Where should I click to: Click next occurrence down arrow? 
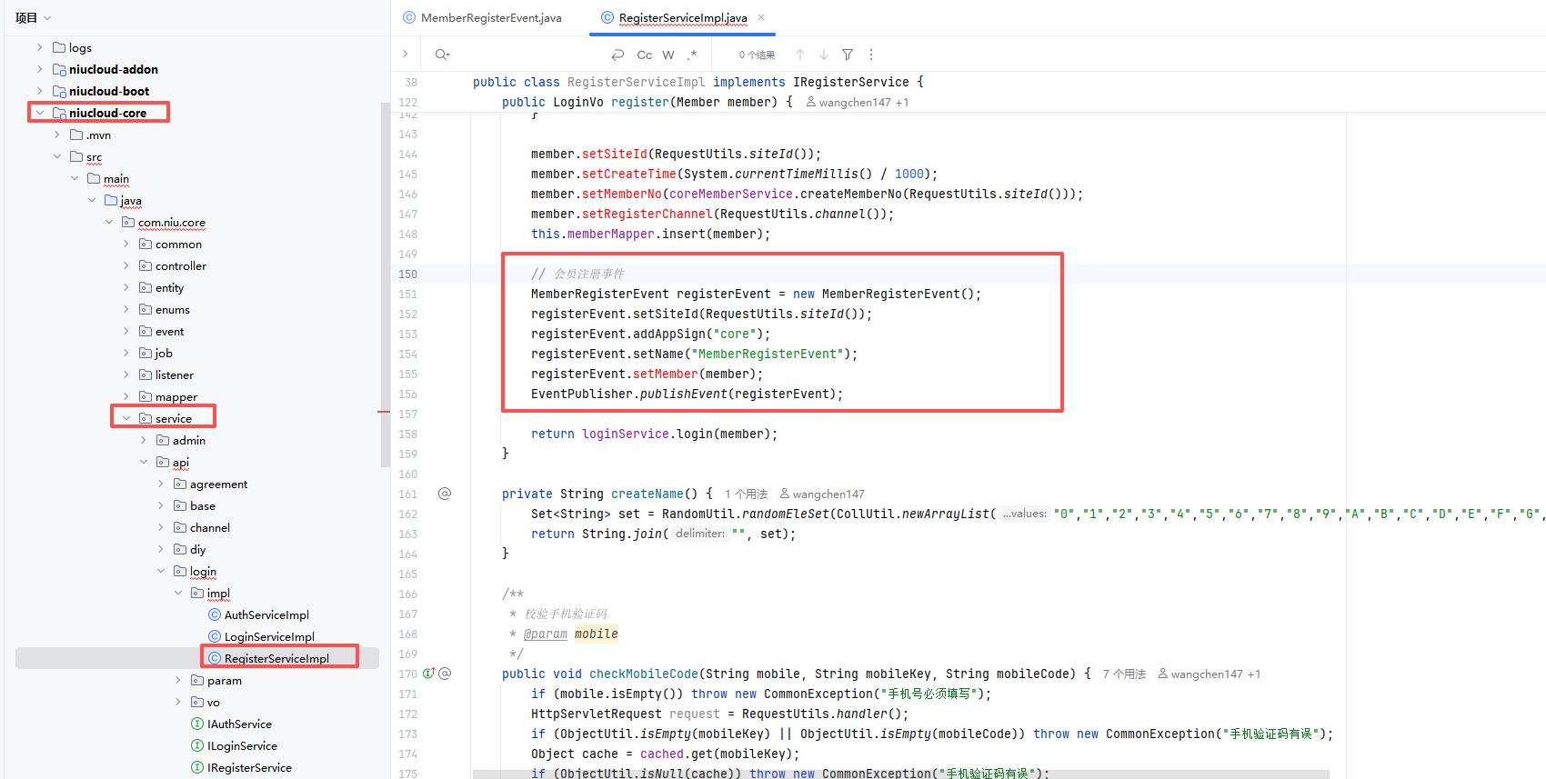[x=823, y=55]
